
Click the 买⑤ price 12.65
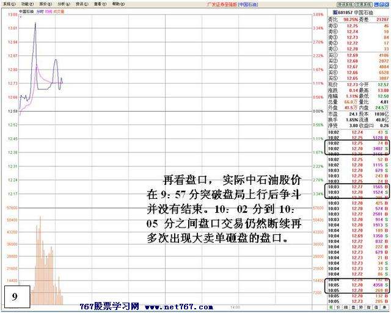pos(353,78)
